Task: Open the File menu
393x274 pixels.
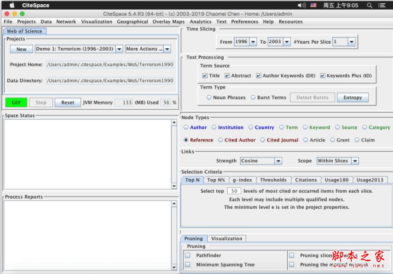Action: pos(8,22)
